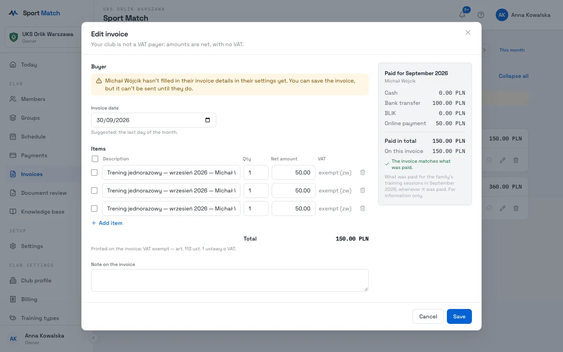Tick the second item row checkbox
This screenshot has height=352, width=563.
94,190
